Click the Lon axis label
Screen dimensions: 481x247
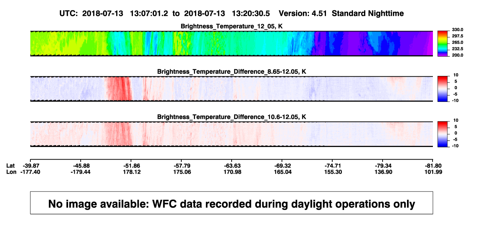(x=11, y=172)
